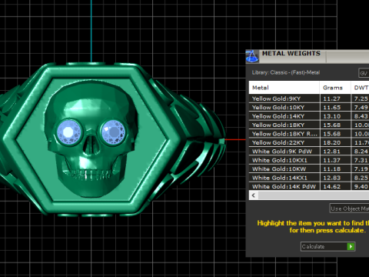The image size is (369, 277).
Task: Select the White Gold:14K PdW row
Action: coord(309,186)
